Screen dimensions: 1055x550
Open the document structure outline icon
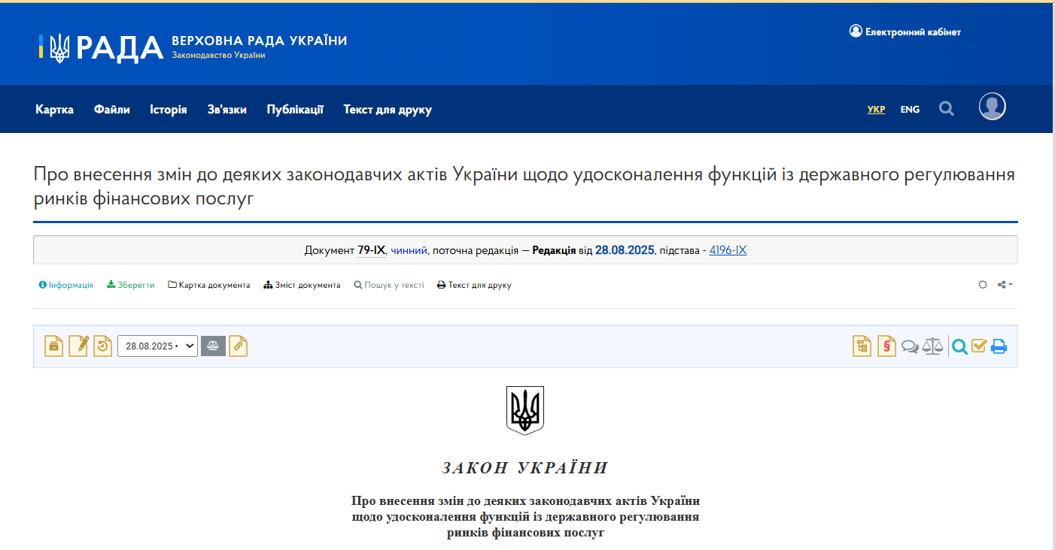click(862, 346)
